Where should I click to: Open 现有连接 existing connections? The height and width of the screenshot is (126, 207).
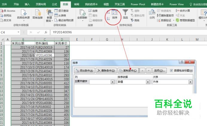tap(38, 14)
